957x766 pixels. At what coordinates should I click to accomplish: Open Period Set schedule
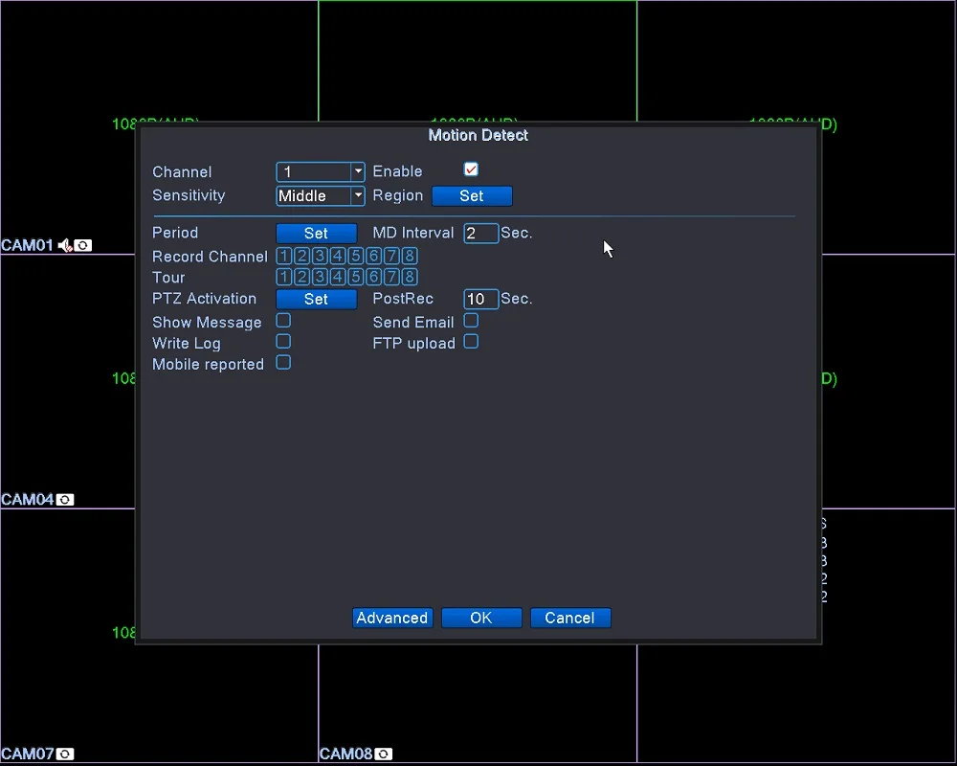[316, 234]
